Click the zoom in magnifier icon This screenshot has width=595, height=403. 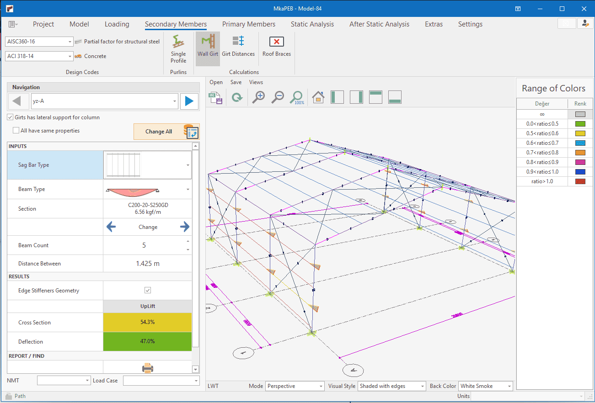tap(259, 97)
